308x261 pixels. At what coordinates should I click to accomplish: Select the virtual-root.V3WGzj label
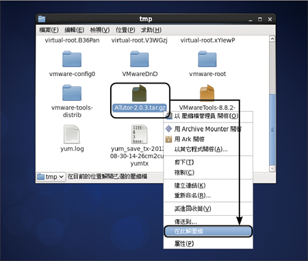click(x=140, y=40)
